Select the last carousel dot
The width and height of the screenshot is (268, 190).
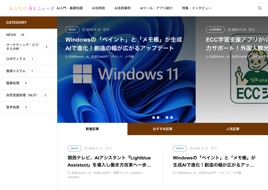[x=171, y=118]
